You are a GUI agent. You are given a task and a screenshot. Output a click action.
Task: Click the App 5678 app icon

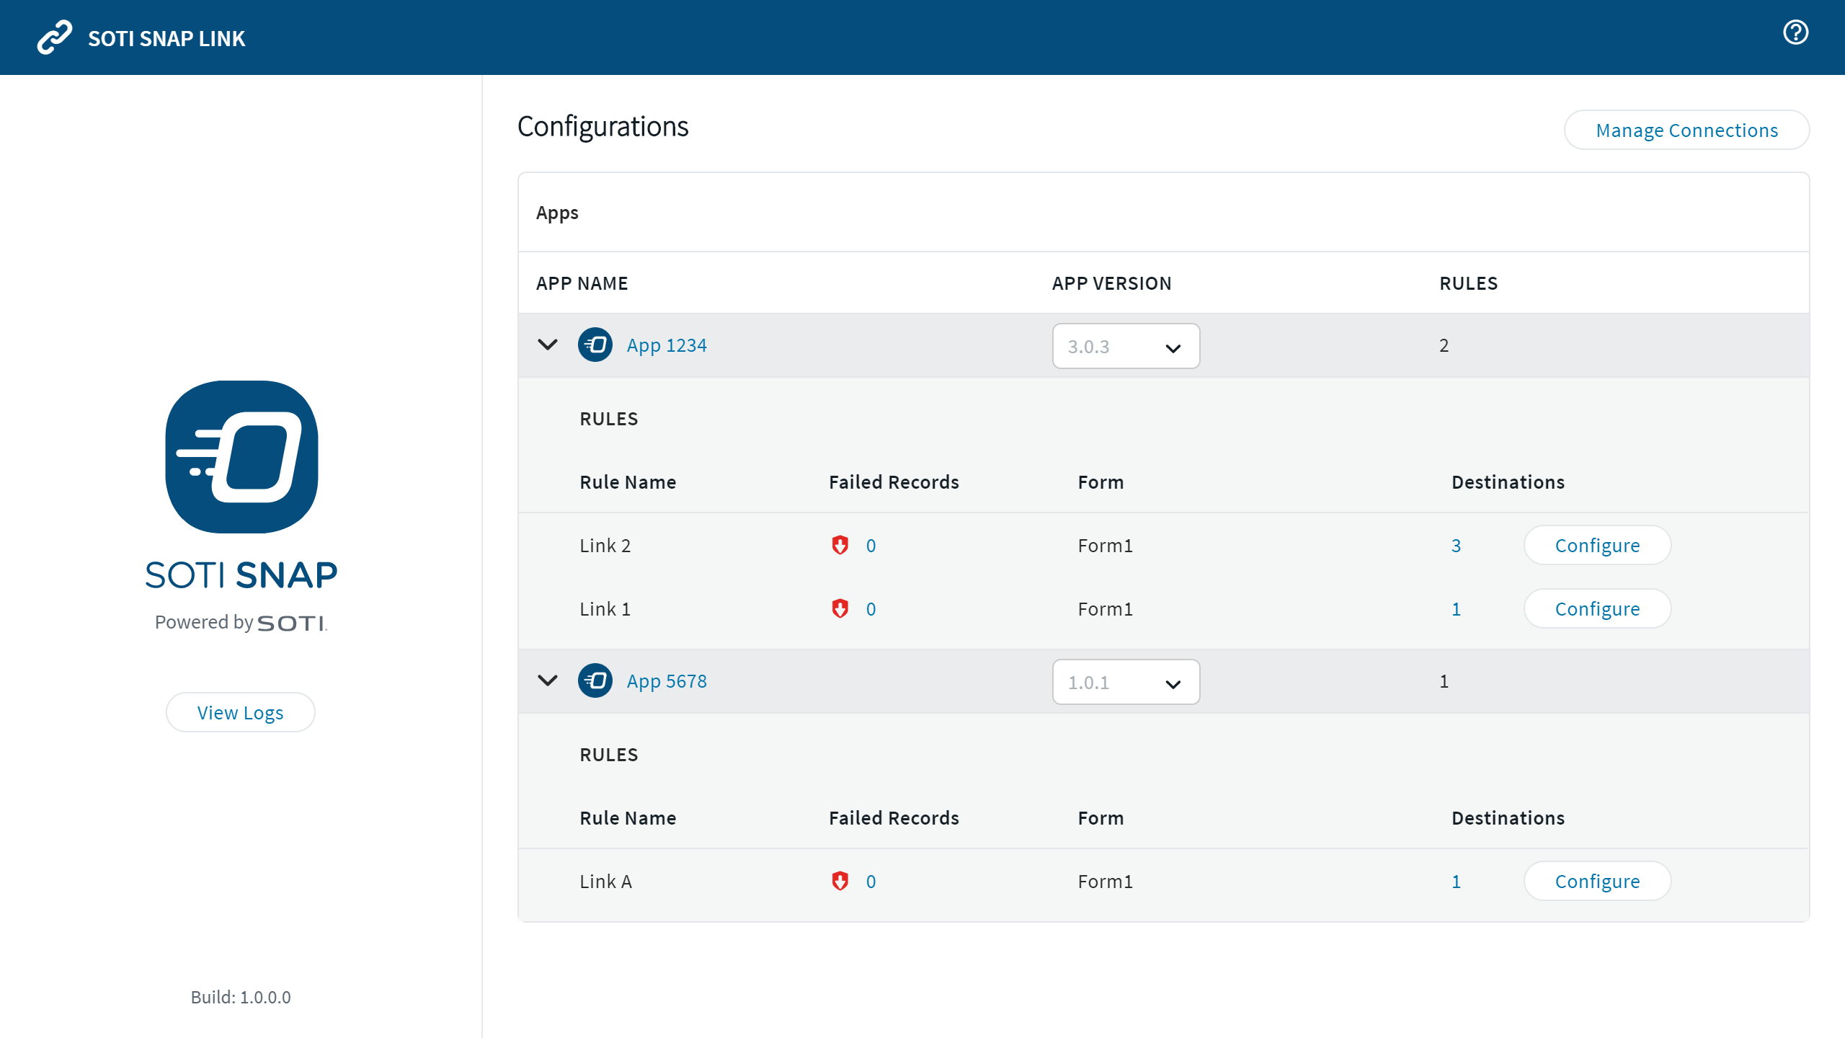[595, 681]
